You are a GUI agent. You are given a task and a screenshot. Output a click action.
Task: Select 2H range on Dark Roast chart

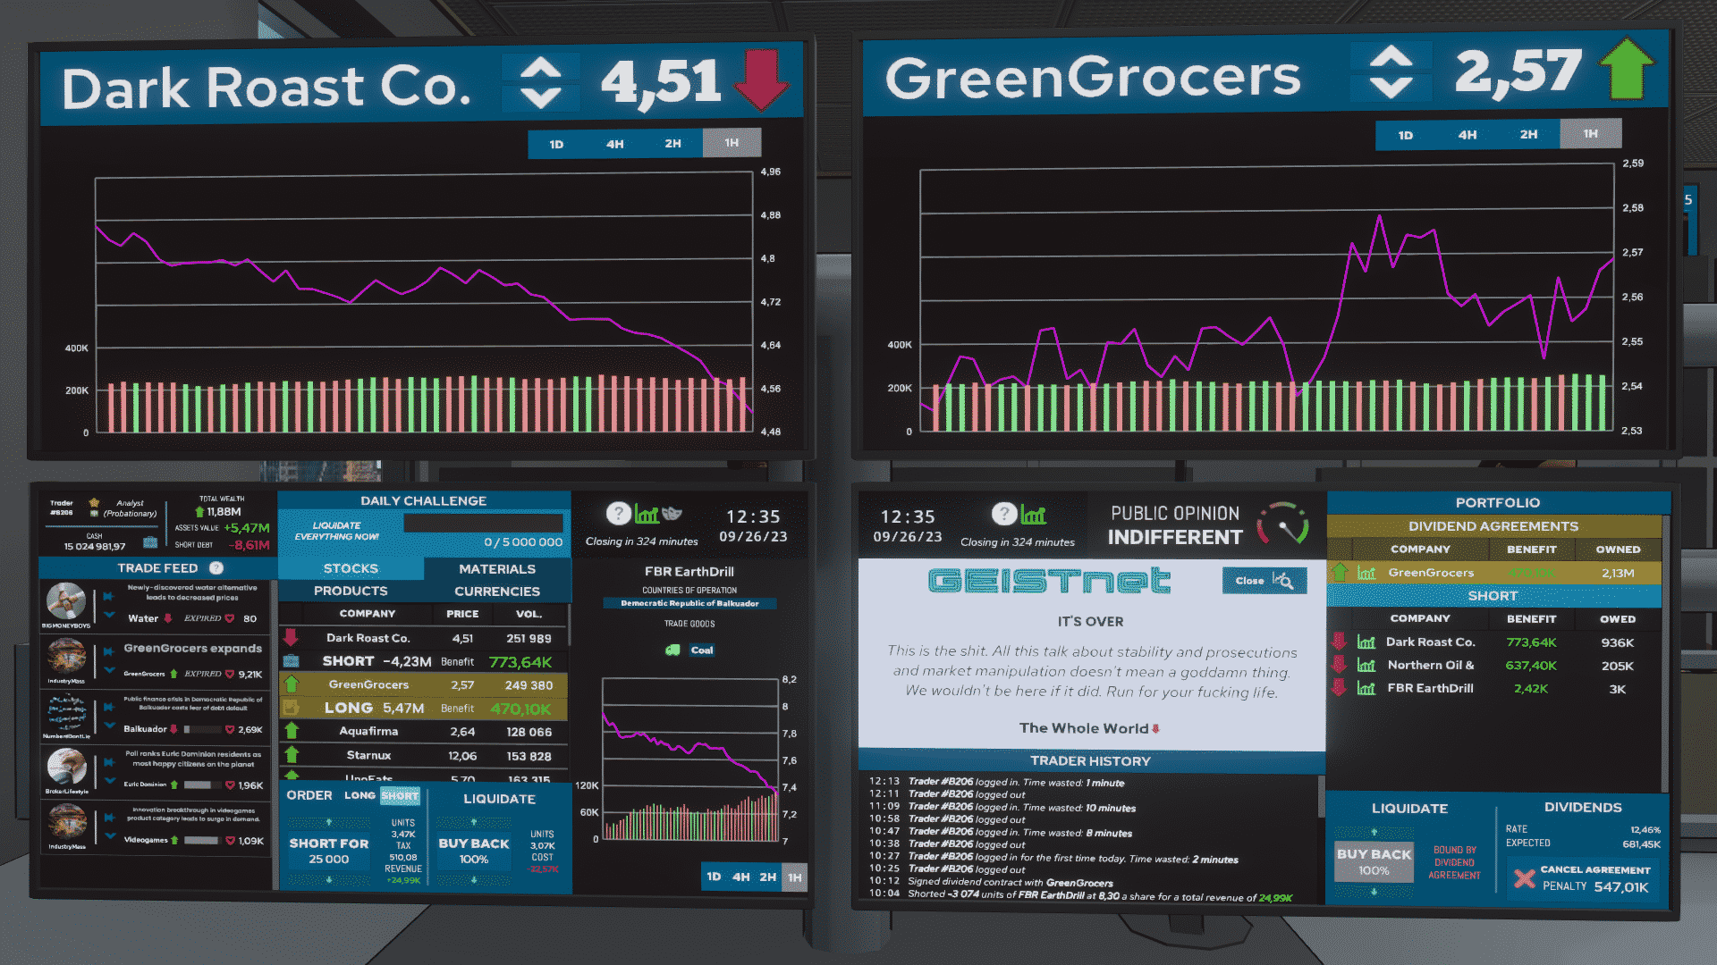tap(672, 143)
